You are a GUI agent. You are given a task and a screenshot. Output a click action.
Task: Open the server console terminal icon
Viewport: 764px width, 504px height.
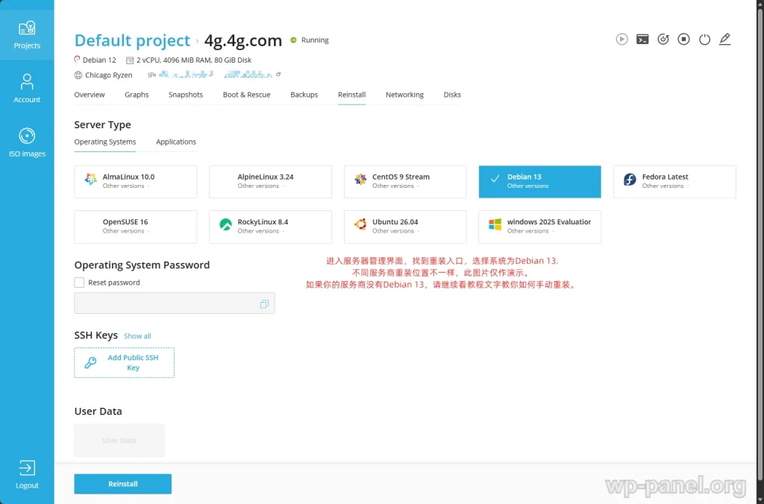pyautogui.click(x=642, y=39)
